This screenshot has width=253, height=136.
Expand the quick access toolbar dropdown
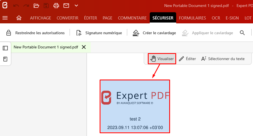click(x=76, y=6)
